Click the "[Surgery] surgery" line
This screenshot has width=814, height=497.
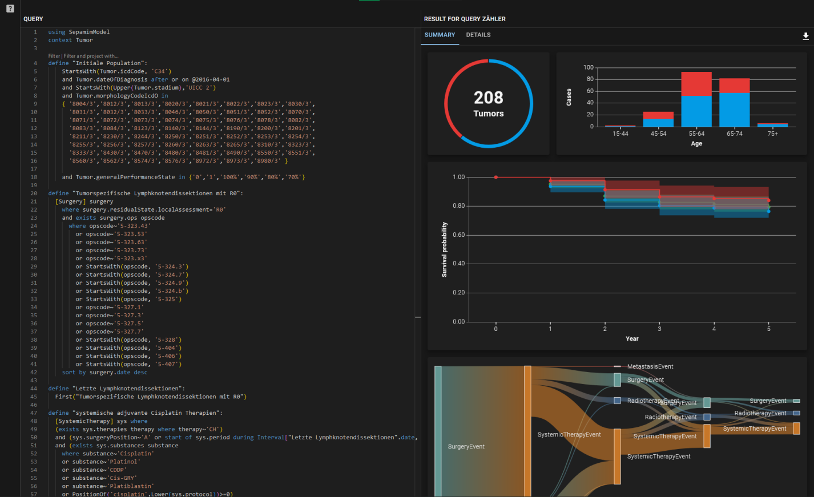[x=84, y=201]
